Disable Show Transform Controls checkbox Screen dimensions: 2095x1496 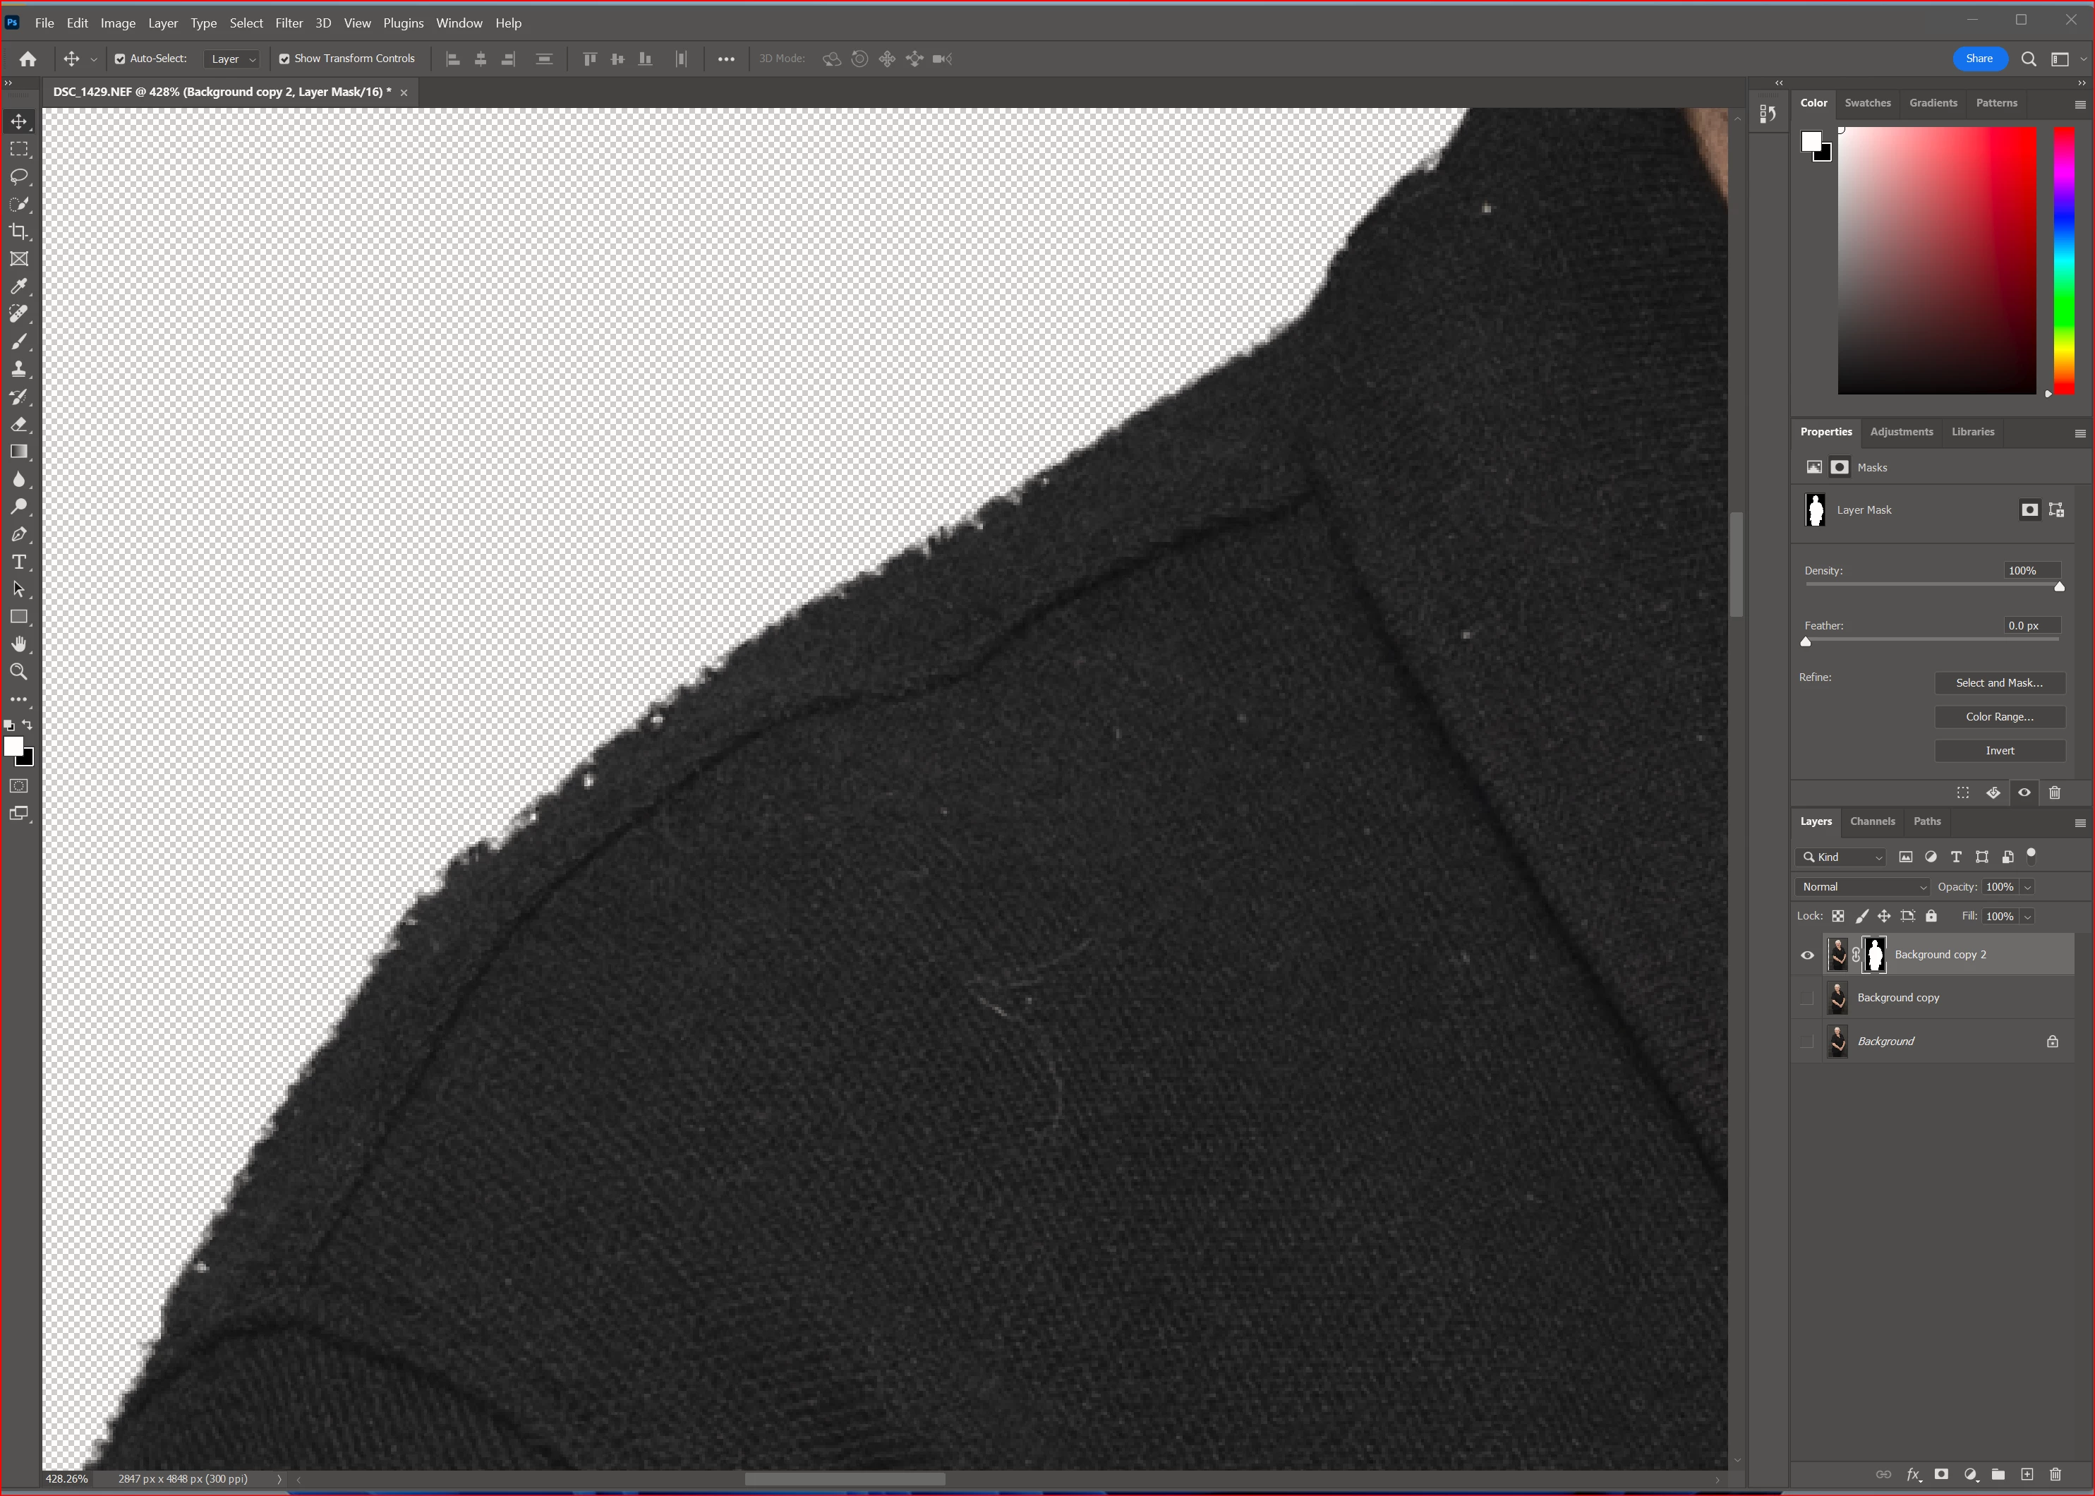(284, 59)
